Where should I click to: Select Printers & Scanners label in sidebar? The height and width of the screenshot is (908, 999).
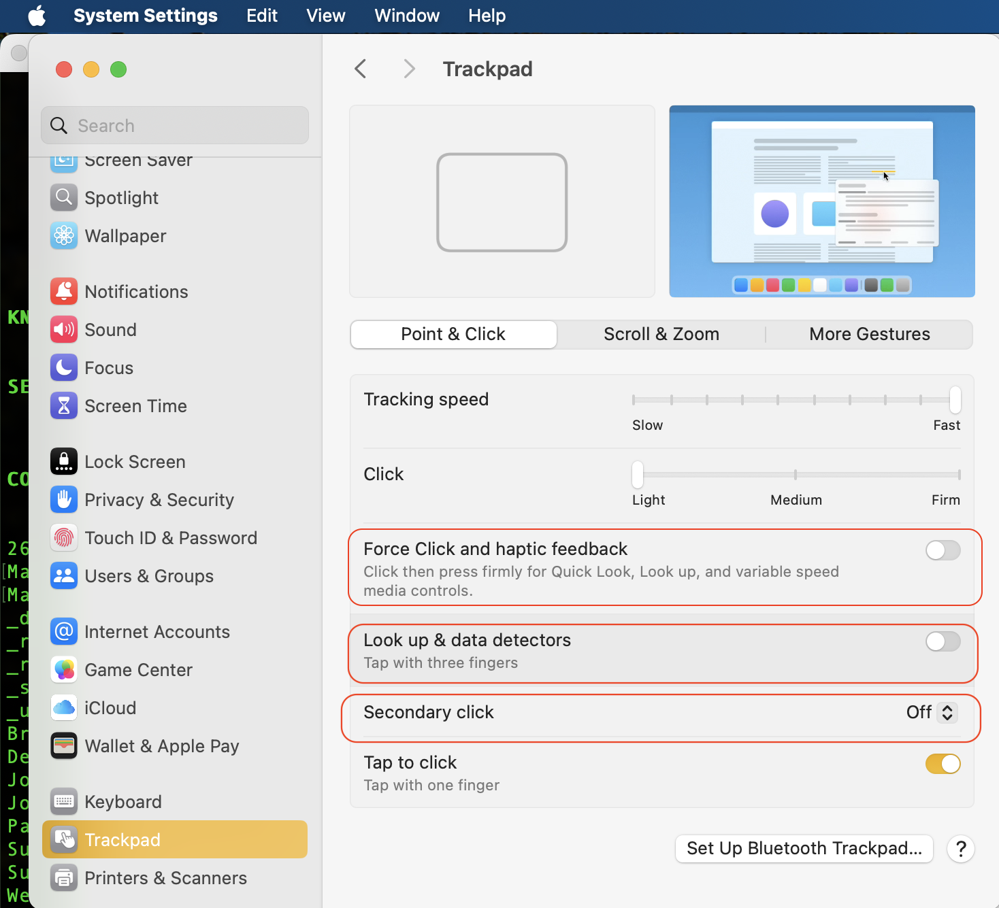tap(165, 878)
